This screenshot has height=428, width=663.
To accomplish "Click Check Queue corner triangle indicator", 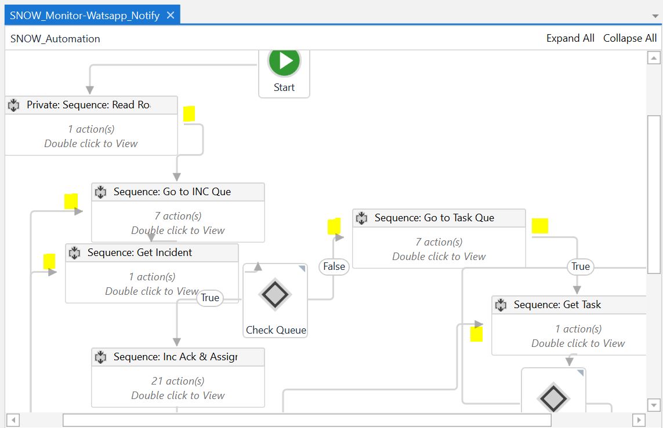I will tap(302, 269).
